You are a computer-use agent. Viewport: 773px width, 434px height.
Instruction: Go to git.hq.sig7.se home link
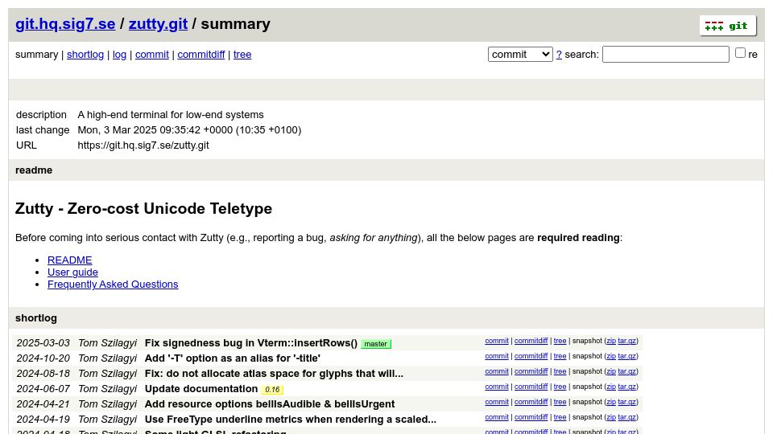(65, 23)
